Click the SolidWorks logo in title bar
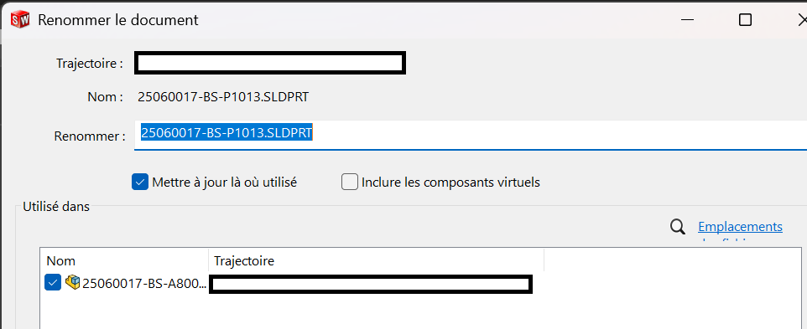Viewport: 807px width, 329px height. pos(21,21)
